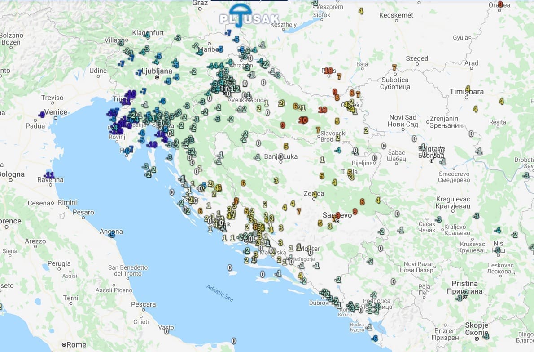
Task: Click the Ljubljana city label
Action: tap(157, 71)
